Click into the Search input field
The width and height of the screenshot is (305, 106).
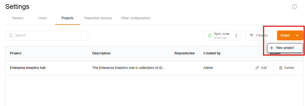tap(47, 35)
